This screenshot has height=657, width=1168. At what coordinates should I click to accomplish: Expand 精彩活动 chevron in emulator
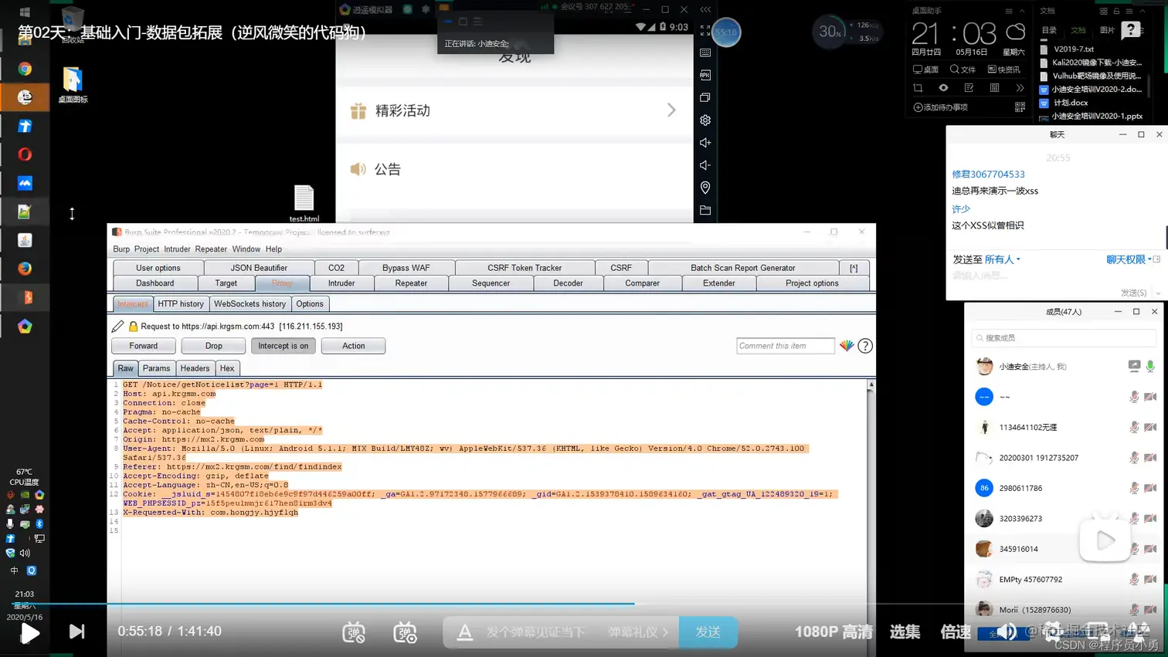pyautogui.click(x=671, y=110)
